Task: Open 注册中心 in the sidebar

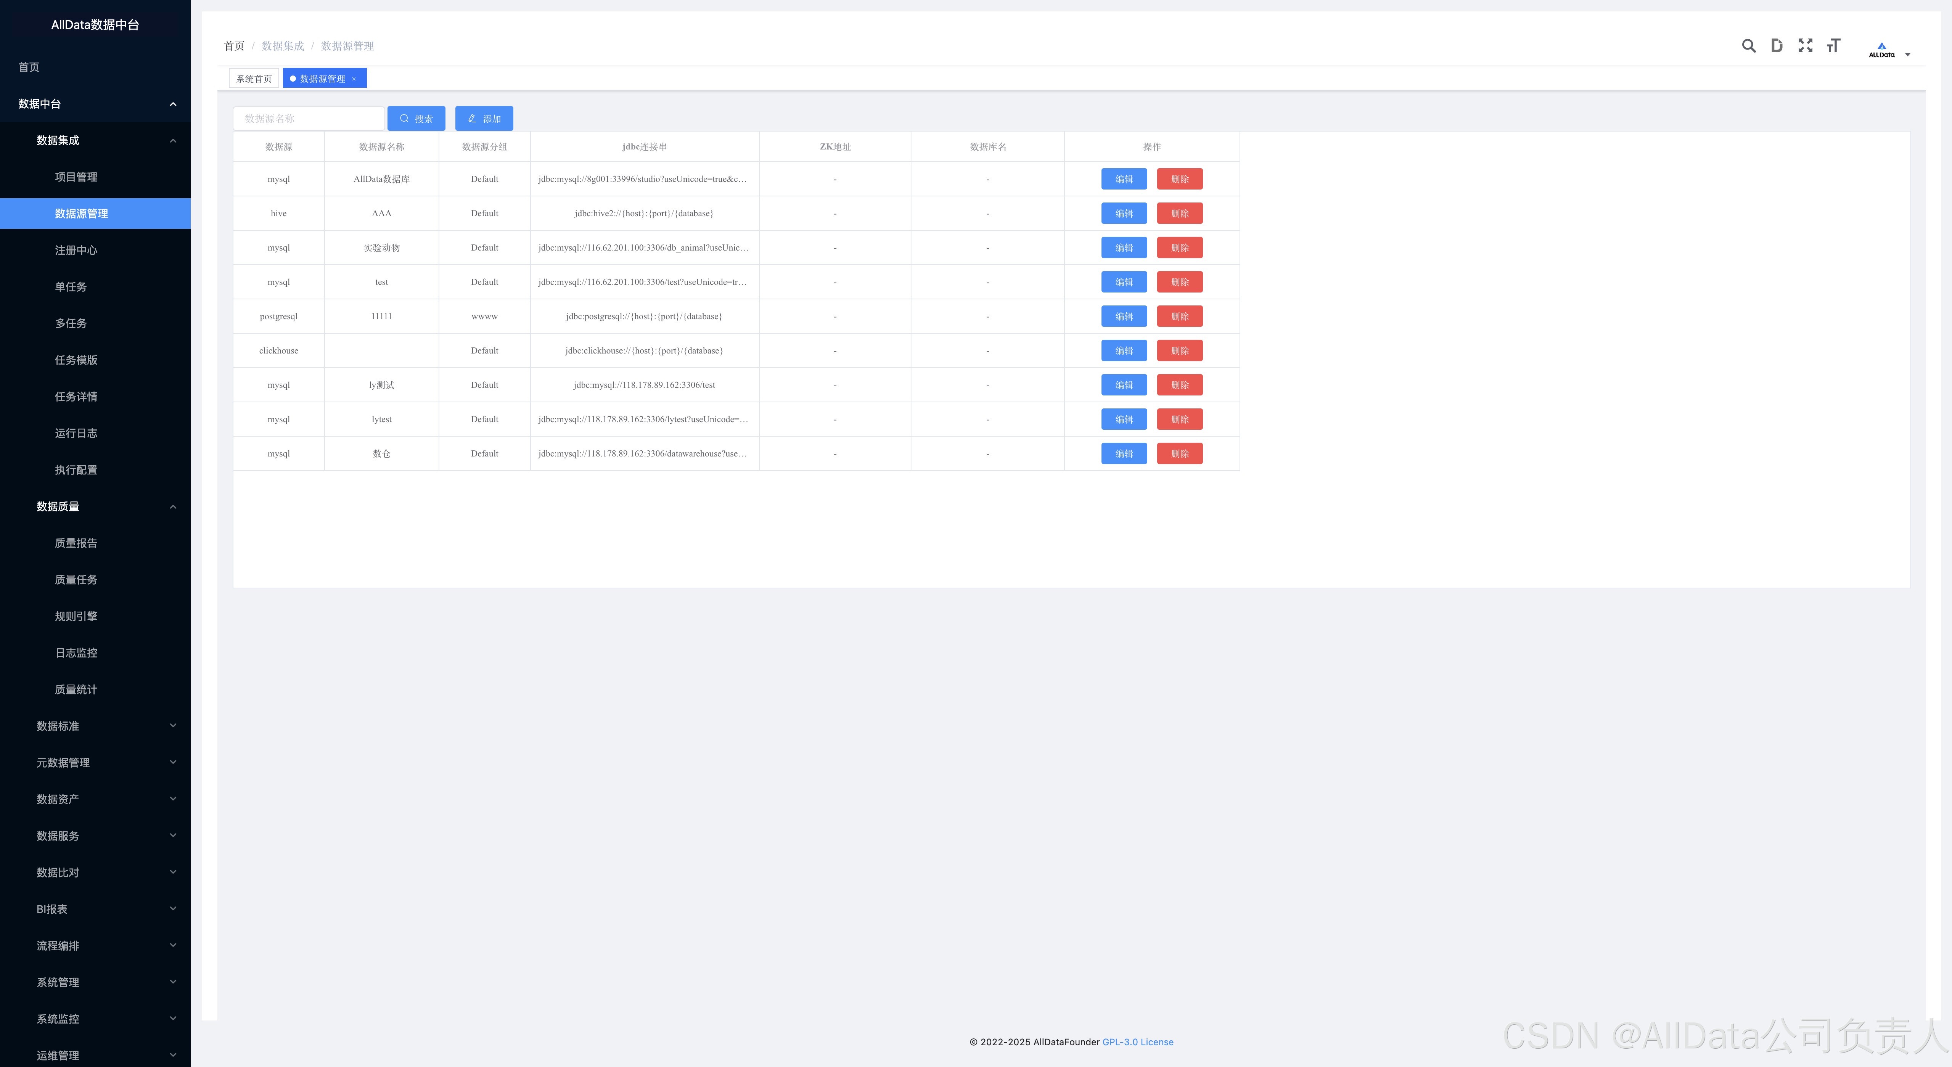Action: click(76, 250)
